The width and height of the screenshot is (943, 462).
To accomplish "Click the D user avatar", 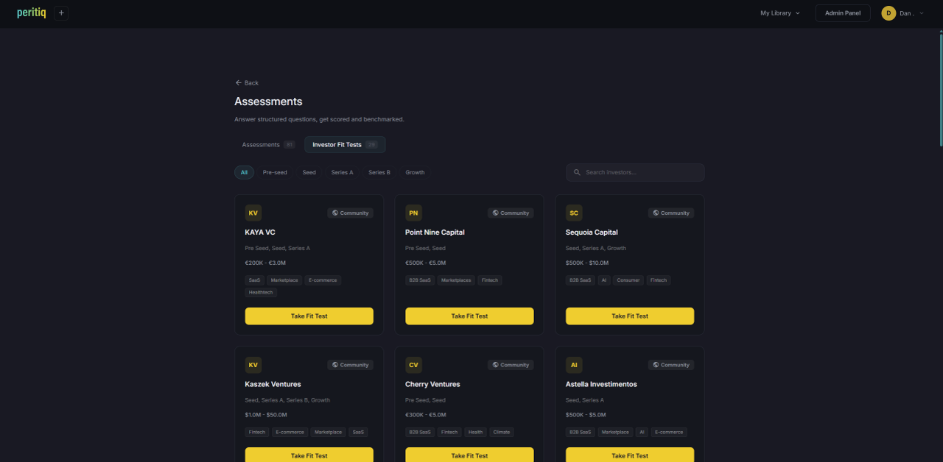I will pos(888,13).
